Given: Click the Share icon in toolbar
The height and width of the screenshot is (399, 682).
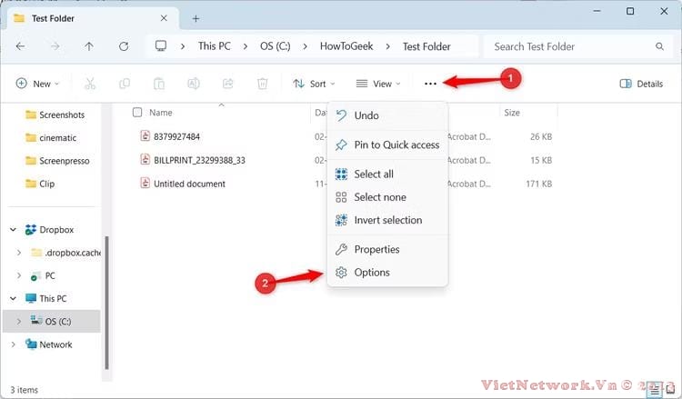Looking at the screenshot, I should point(227,84).
